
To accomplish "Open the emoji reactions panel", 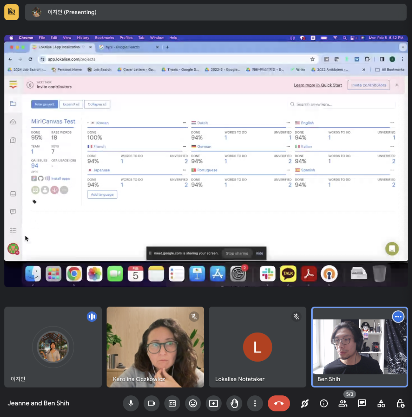I will click(x=193, y=403).
